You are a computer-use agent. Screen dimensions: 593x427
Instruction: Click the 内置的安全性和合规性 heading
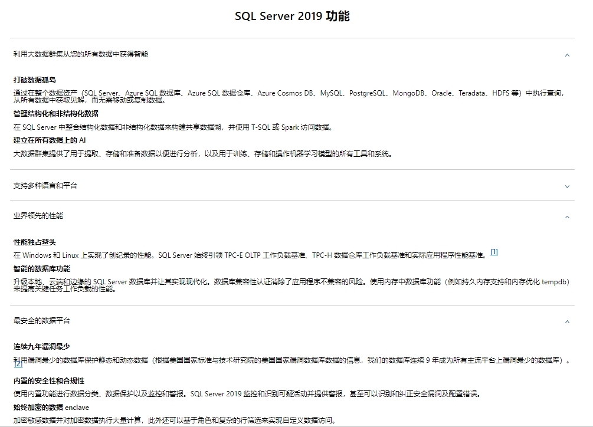point(49,381)
